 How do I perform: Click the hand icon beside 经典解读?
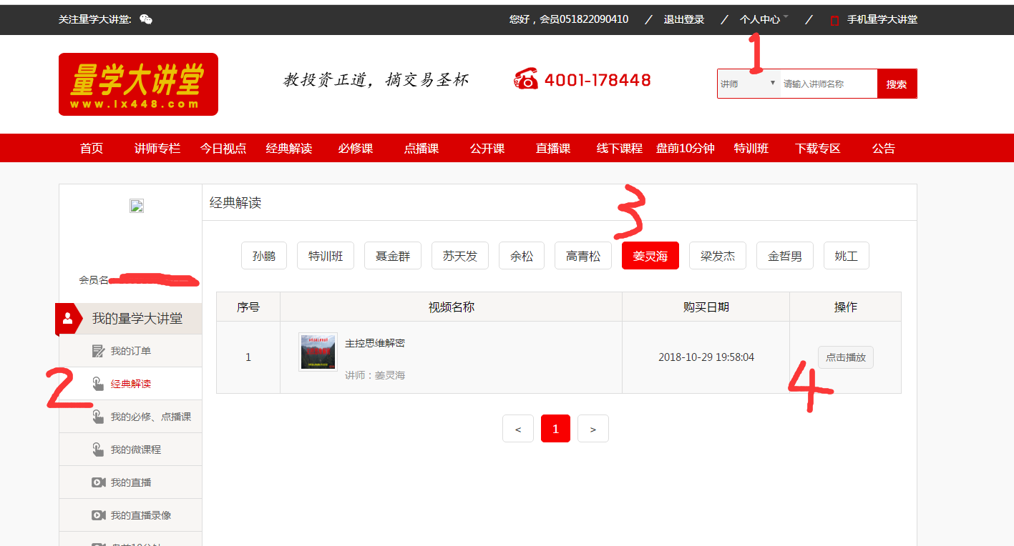(99, 384)
